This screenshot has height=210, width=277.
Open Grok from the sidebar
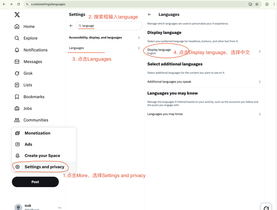(24, 73)
